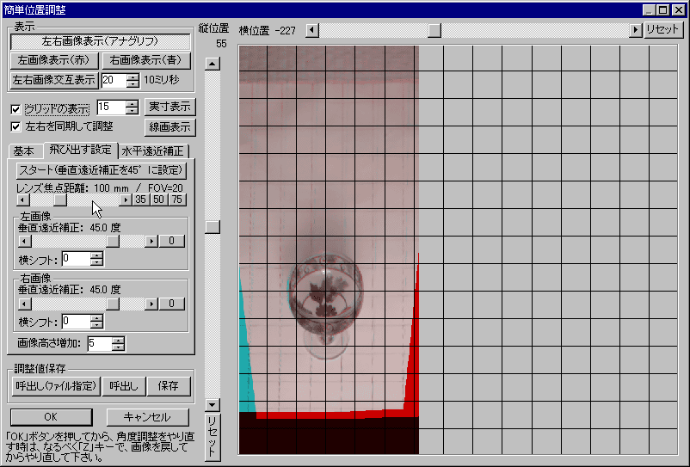Decrease the 左画像 横シフト spinner value

tap(96, 262)
